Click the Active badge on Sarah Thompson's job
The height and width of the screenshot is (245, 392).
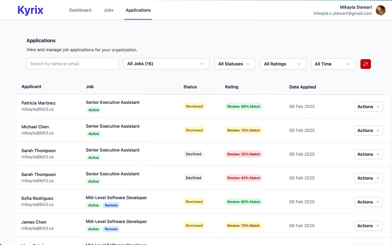tap(93, 157)
